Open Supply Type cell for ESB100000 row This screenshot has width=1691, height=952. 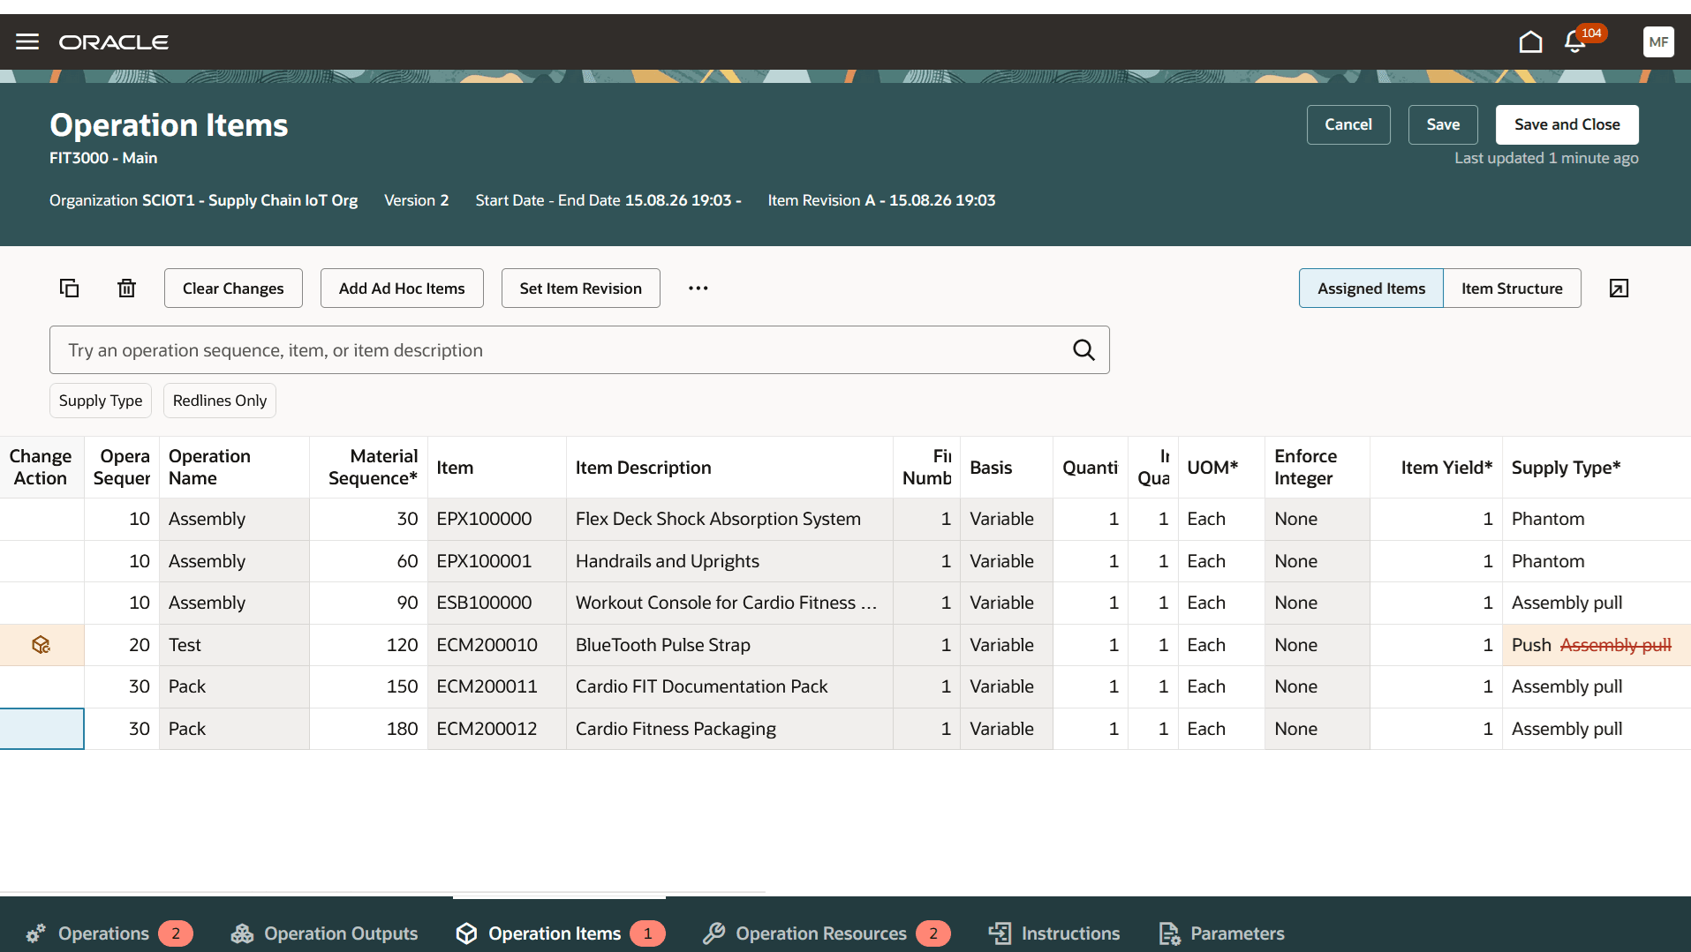(1597, 603)
